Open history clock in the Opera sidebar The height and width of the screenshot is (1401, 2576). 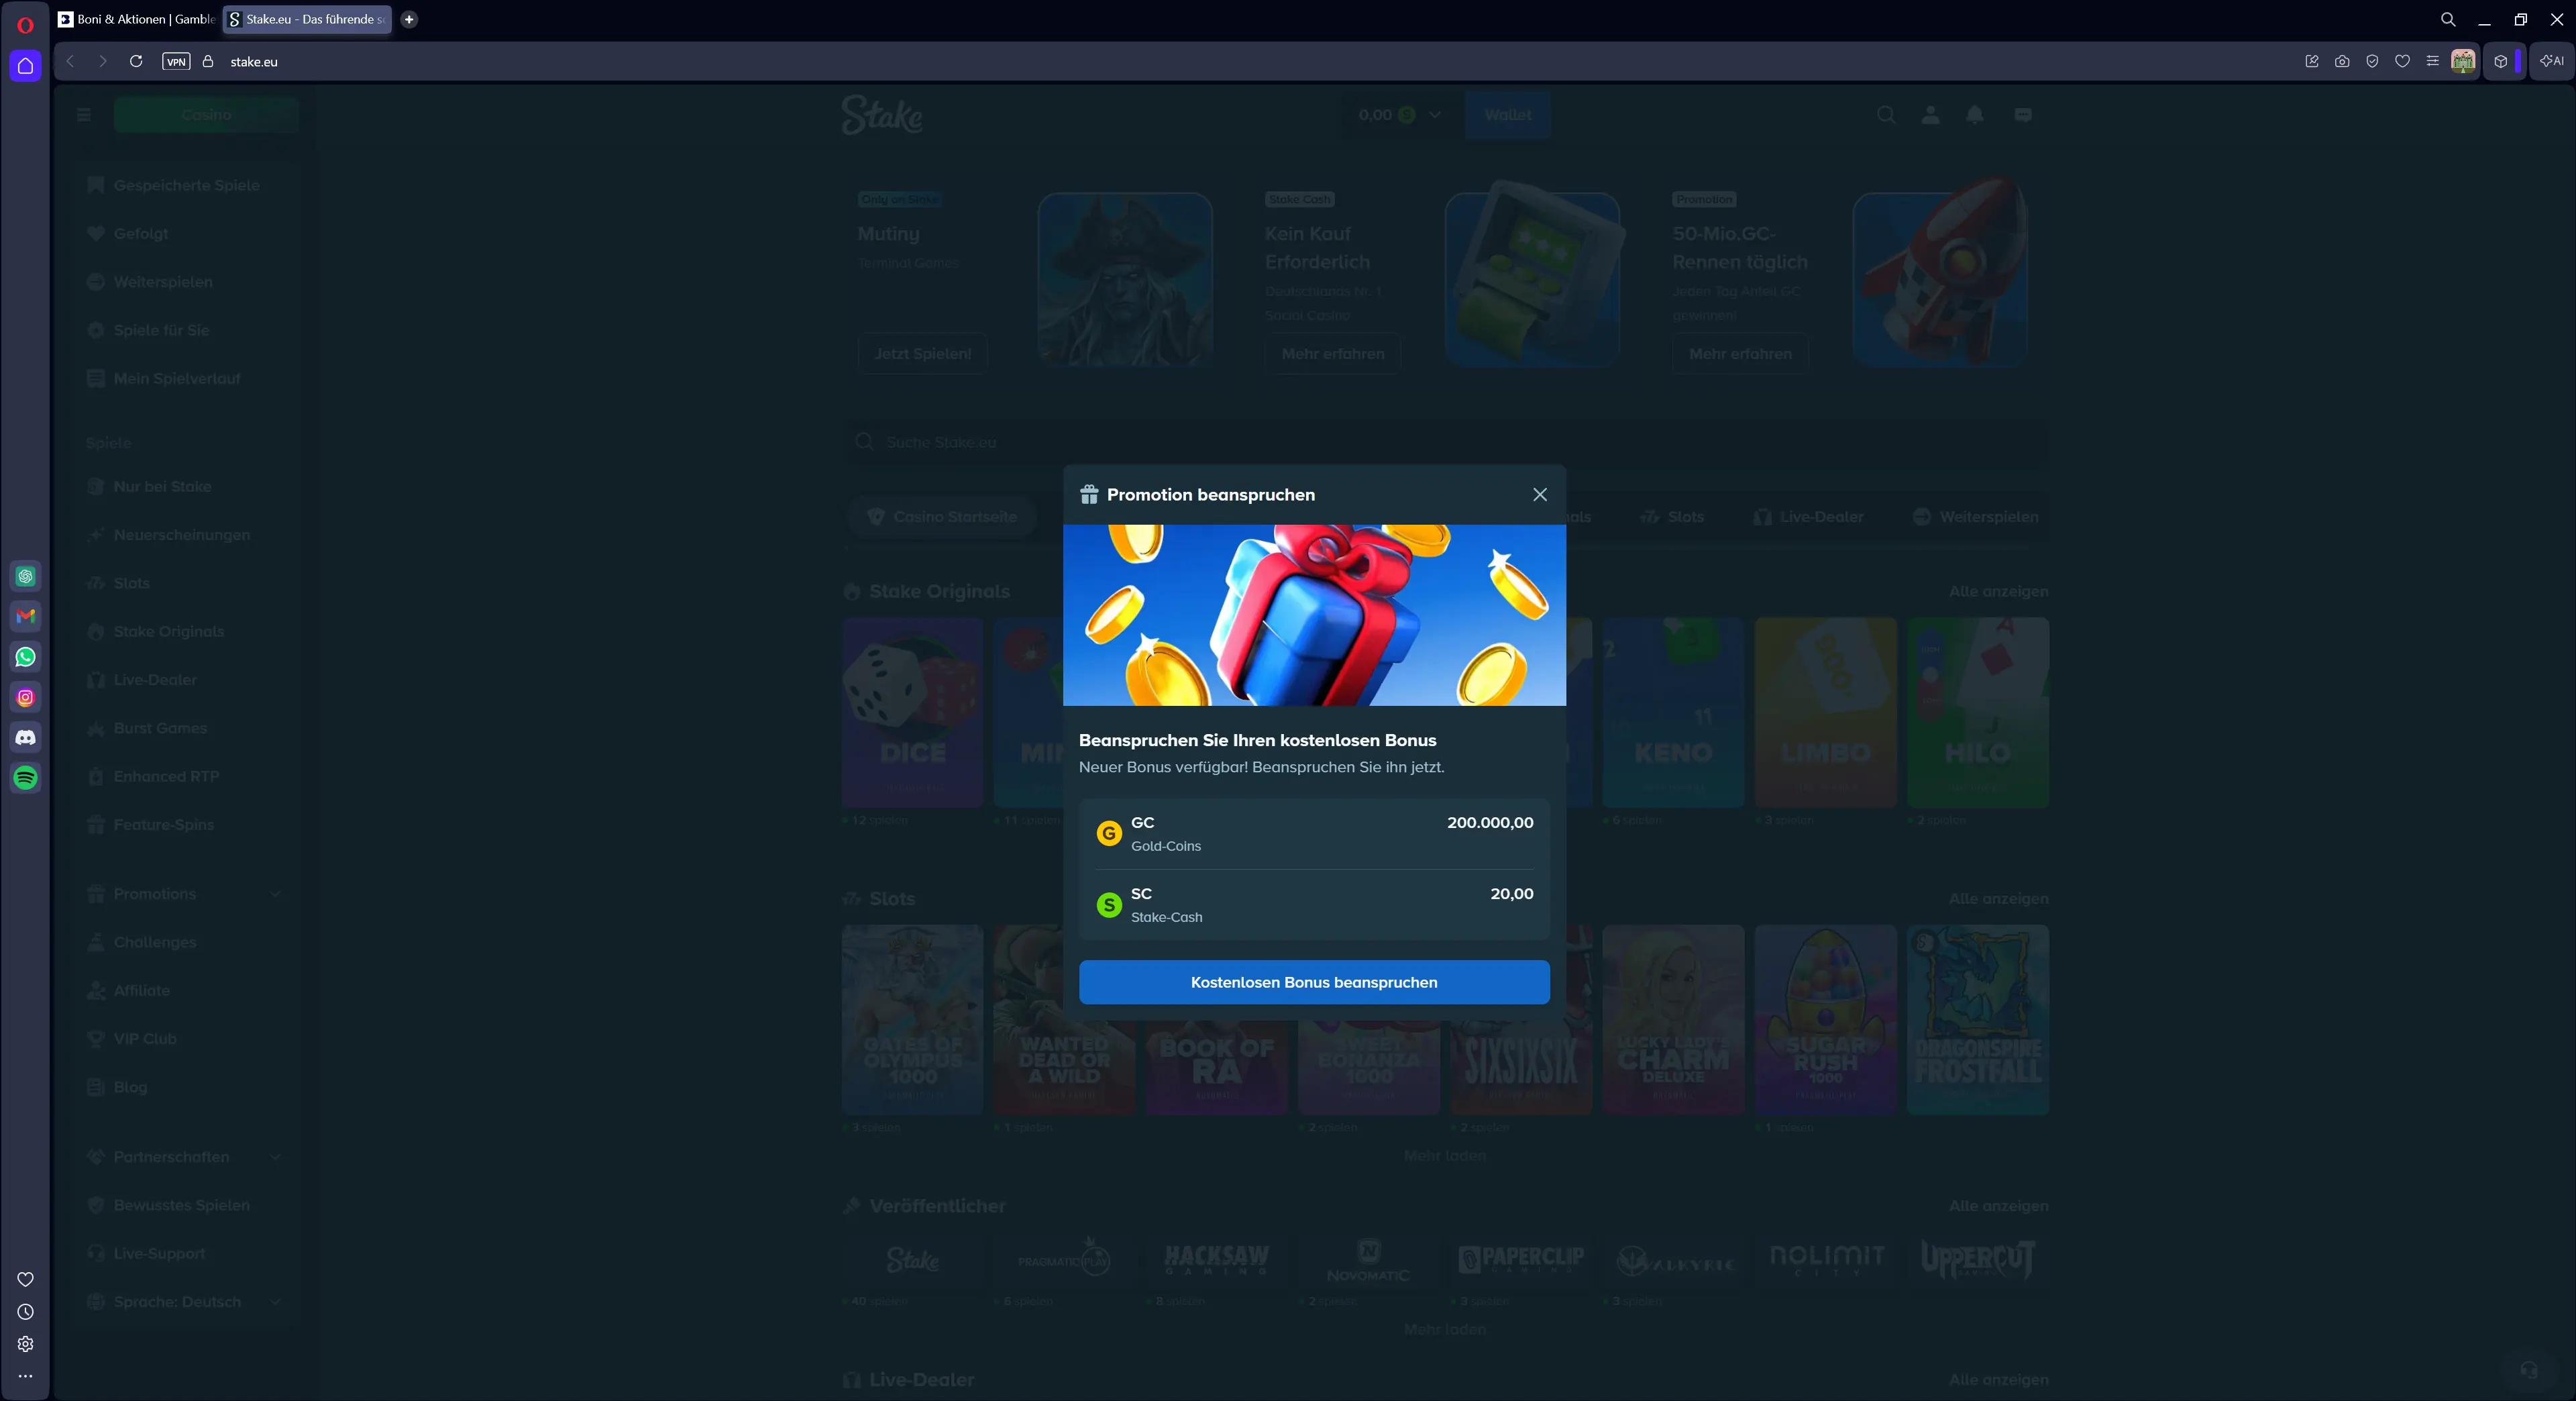(x=26, y=1312)
